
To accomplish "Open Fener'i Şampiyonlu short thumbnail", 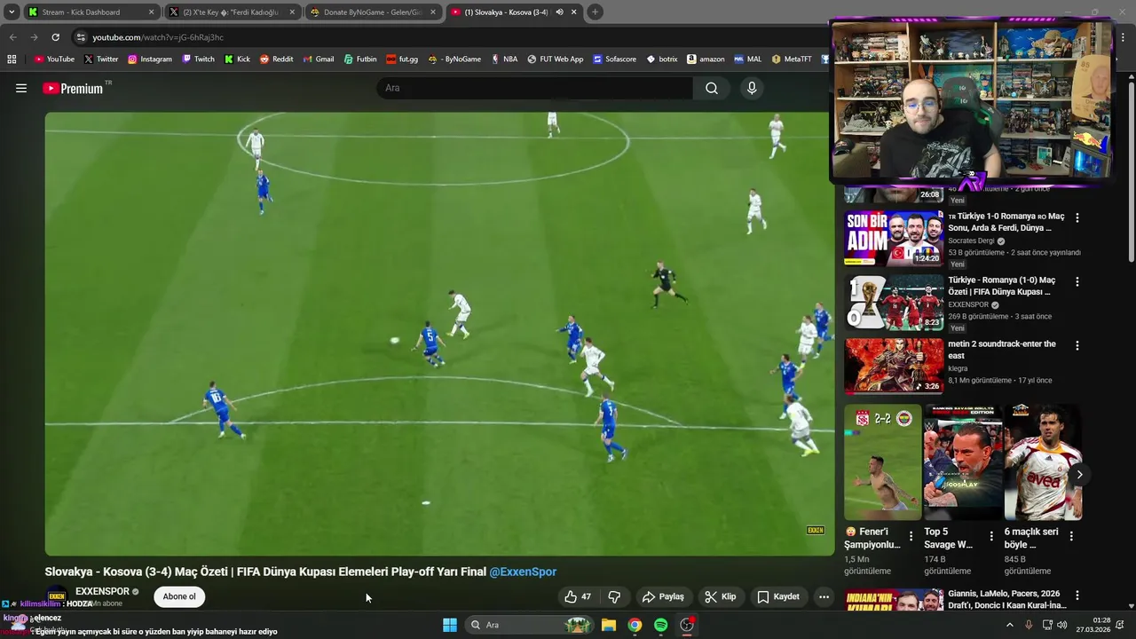I will coord(883,462).
